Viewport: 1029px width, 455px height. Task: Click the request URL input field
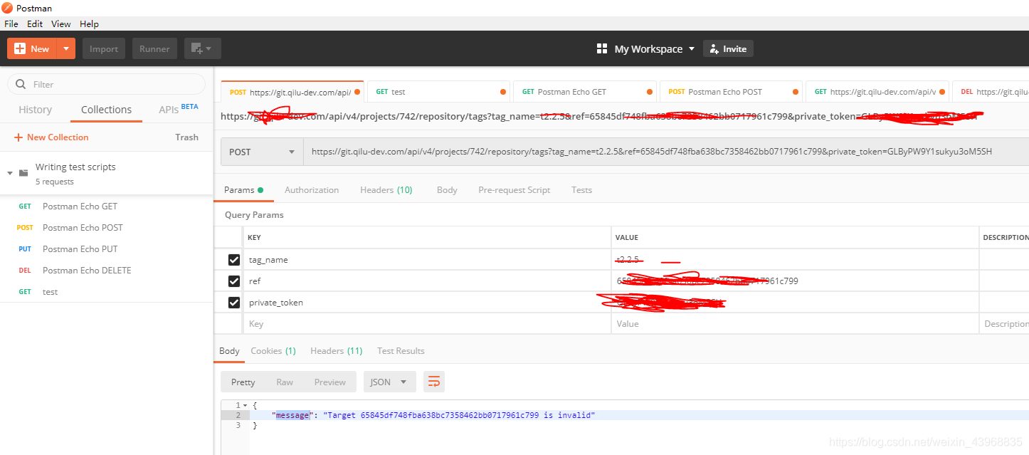[x=666, y=152]
